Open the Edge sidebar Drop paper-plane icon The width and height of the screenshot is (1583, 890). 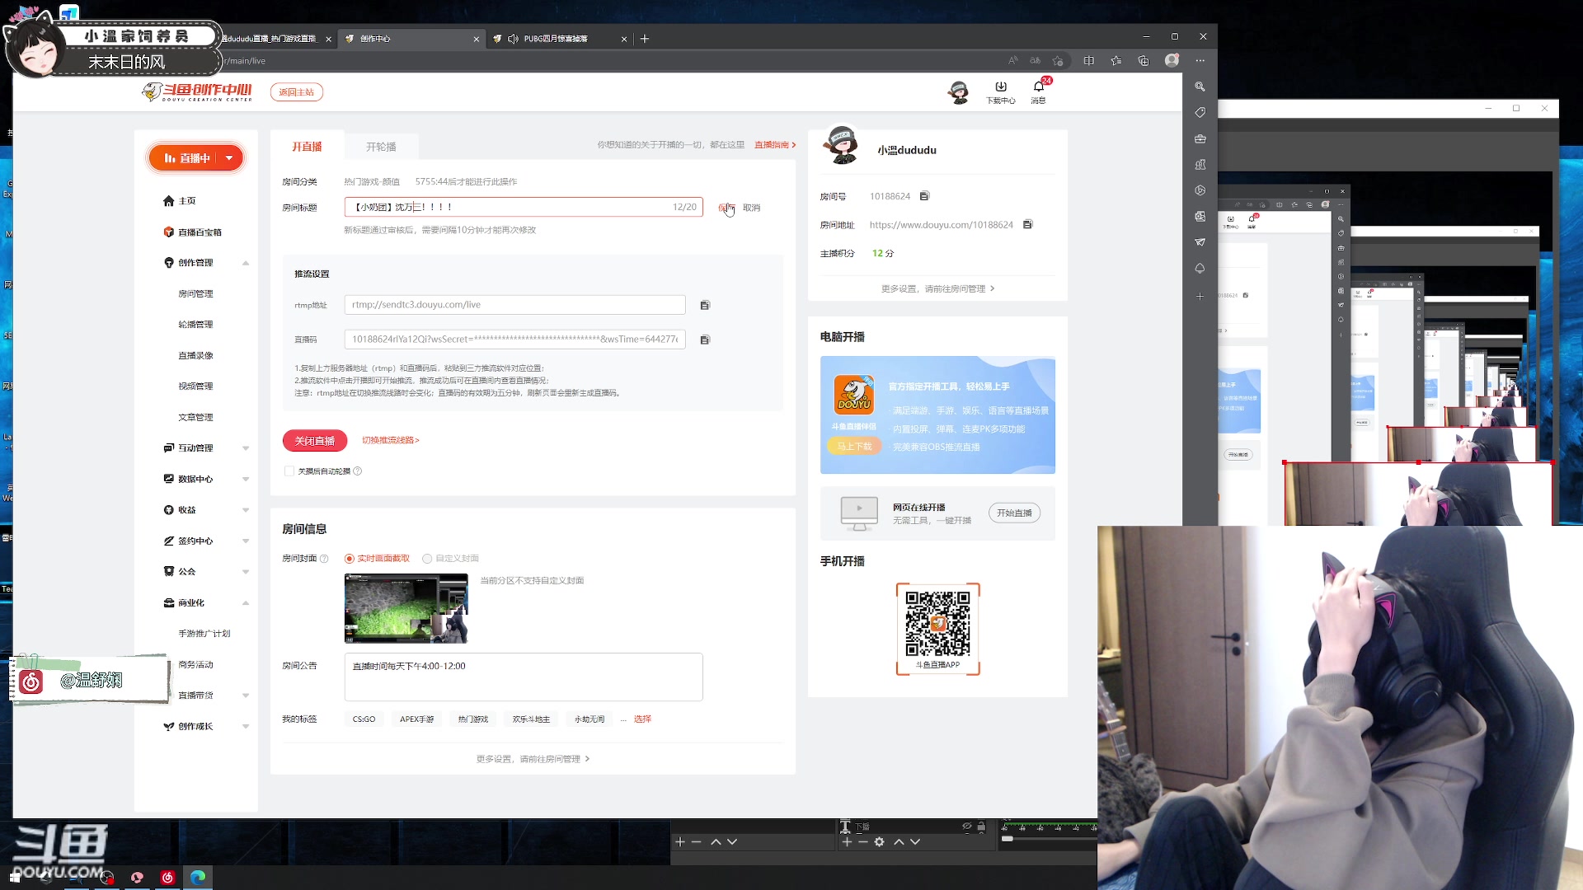tap(1200, 242)
